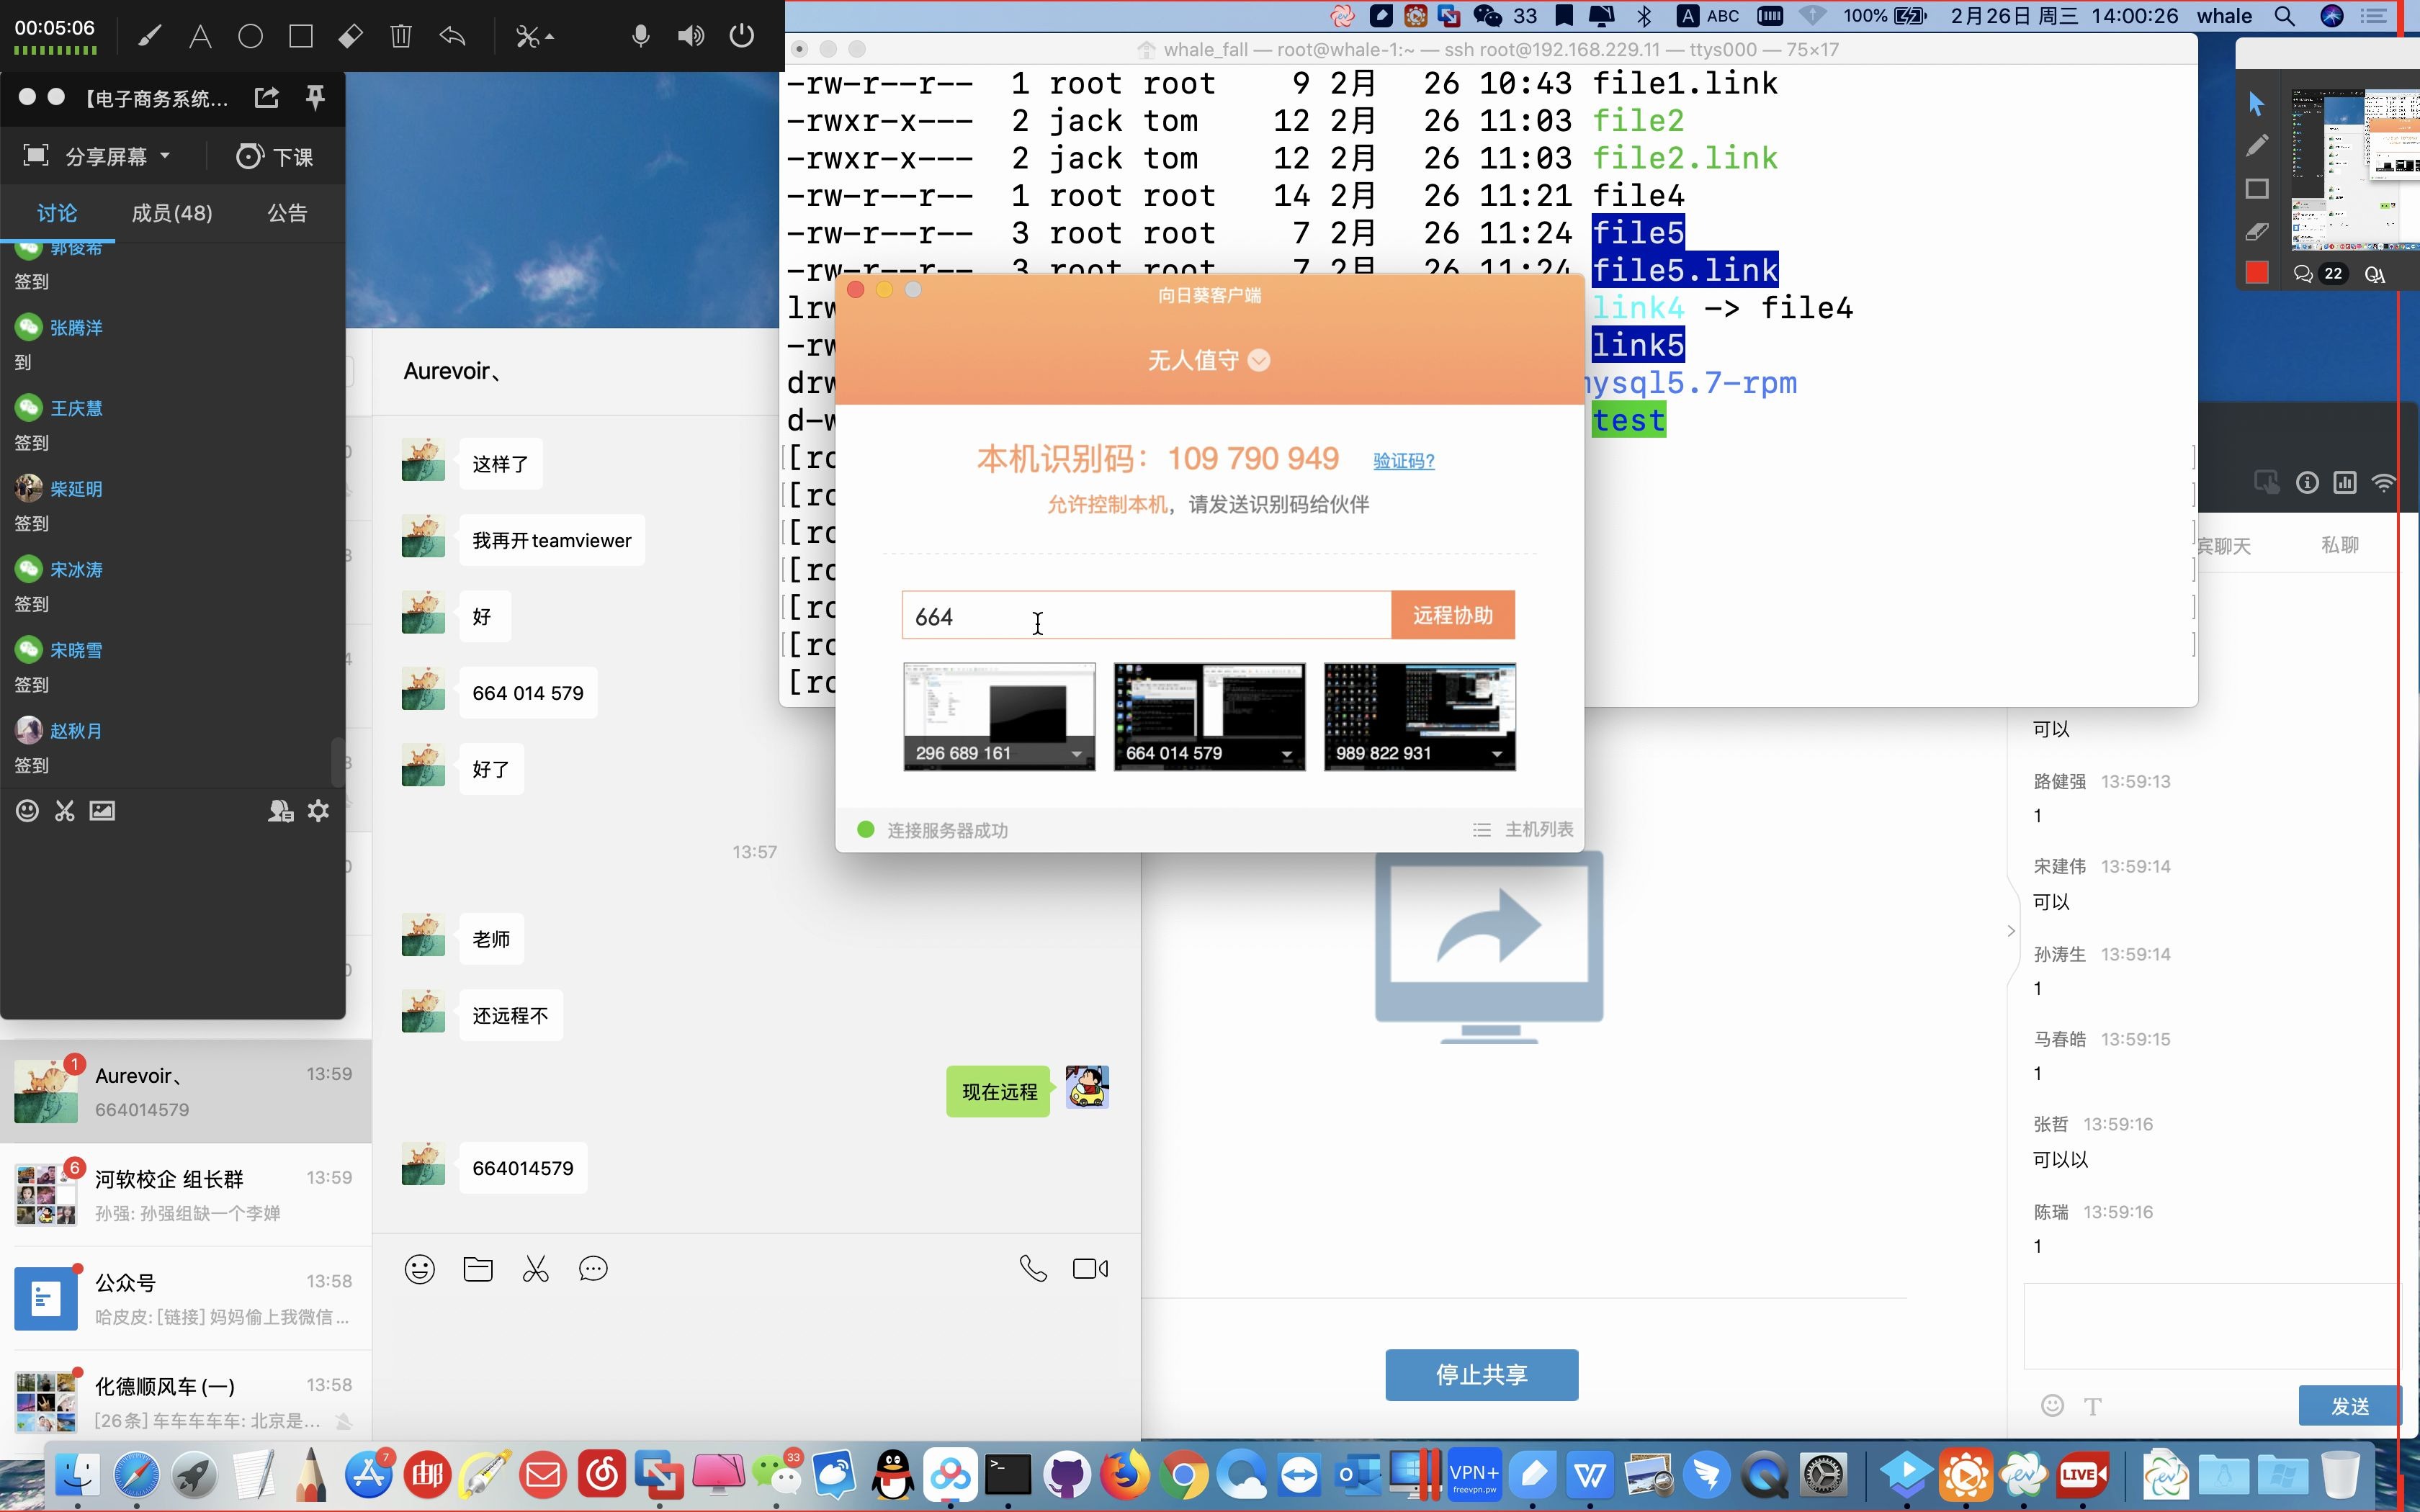Expand the 无人值守 unattended access options

(x=1259, y=360)
